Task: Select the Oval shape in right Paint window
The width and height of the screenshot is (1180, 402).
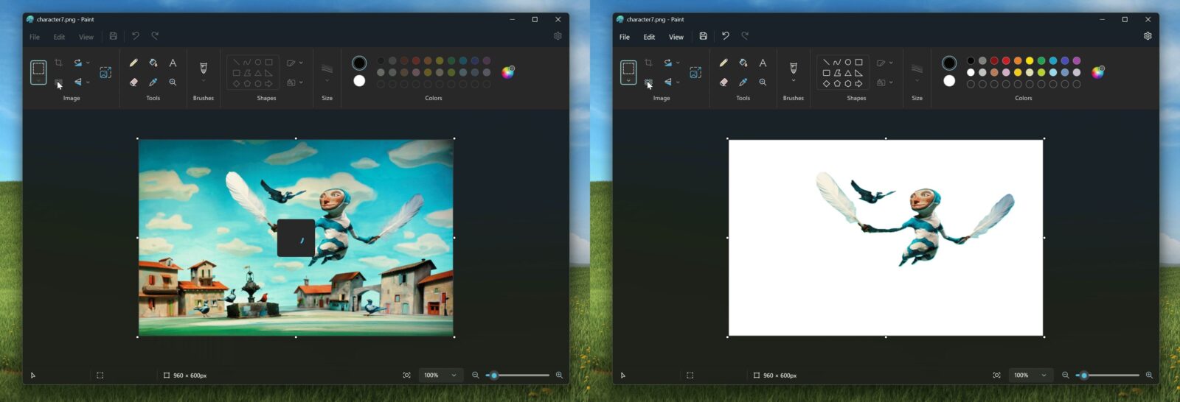Action: pyautogui.click(x=848, y=63)
